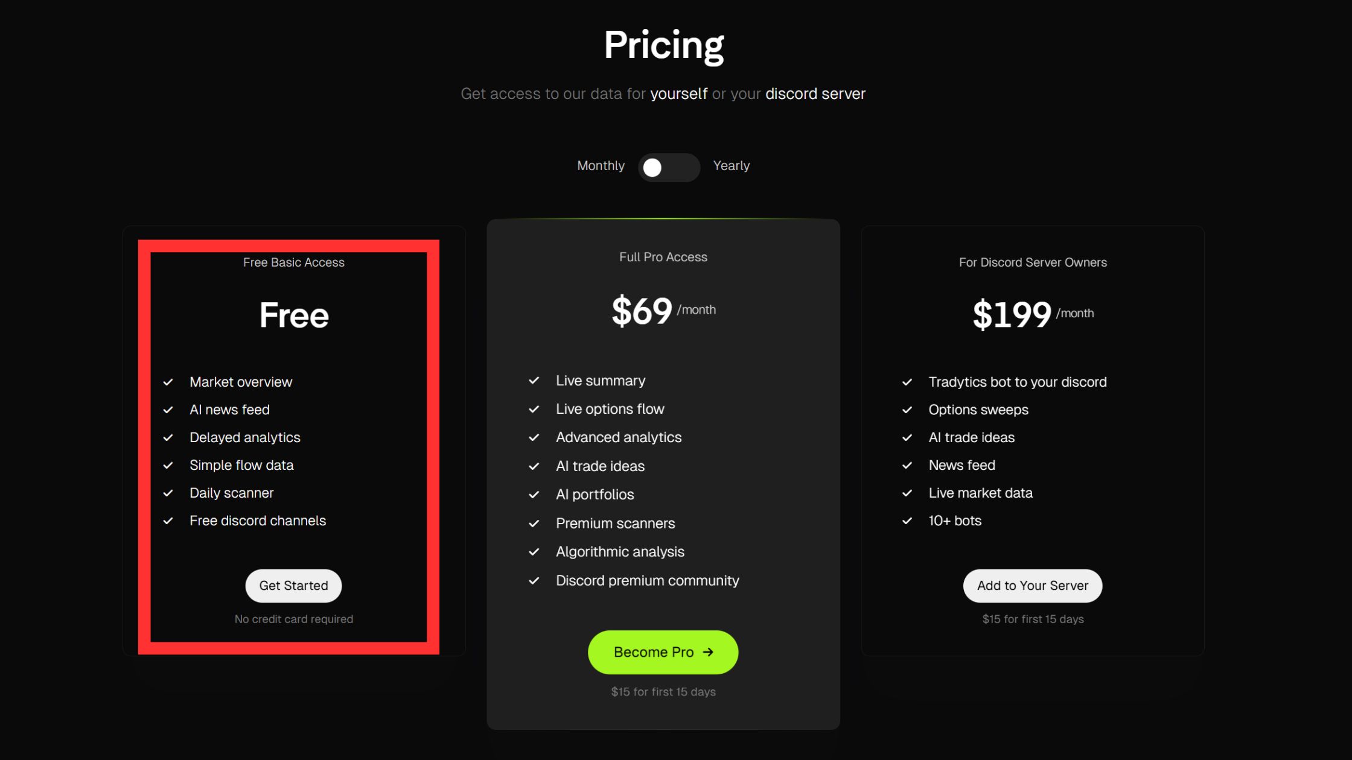Click the Free Basic Access heading
1352x760 pixels.
click(293, 262)
